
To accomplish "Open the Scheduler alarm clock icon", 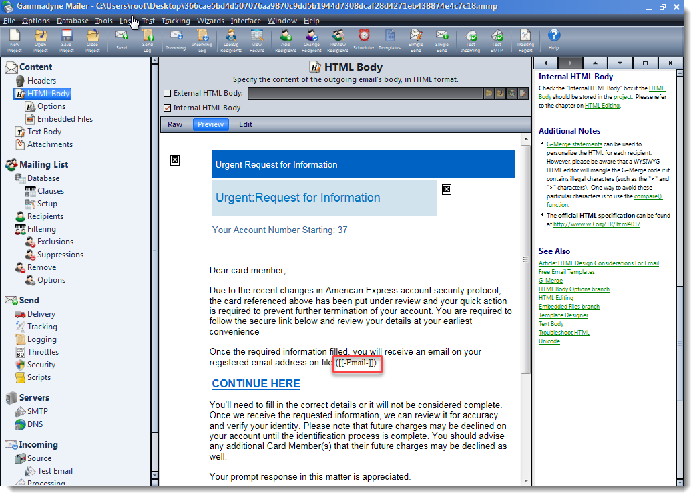I will tap(364, 39).
